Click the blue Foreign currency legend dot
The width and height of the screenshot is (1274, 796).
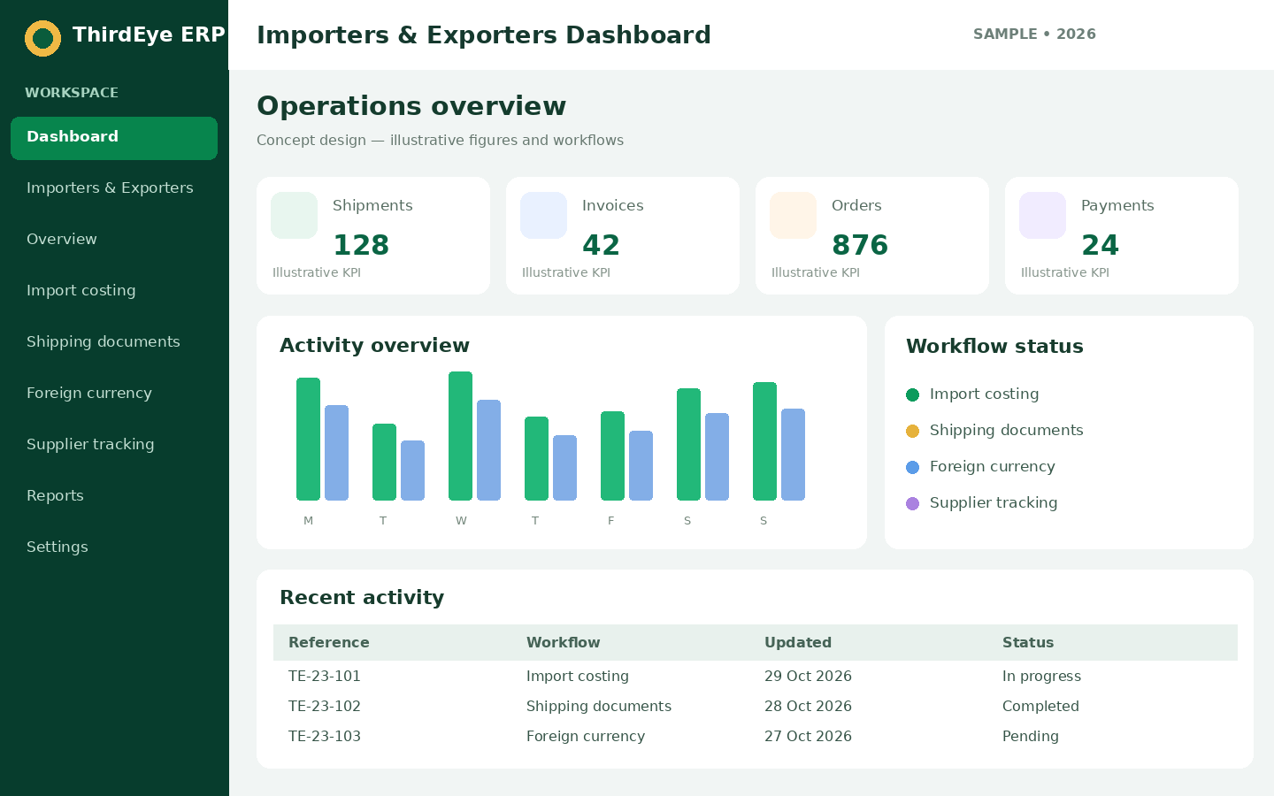(913, 467)
